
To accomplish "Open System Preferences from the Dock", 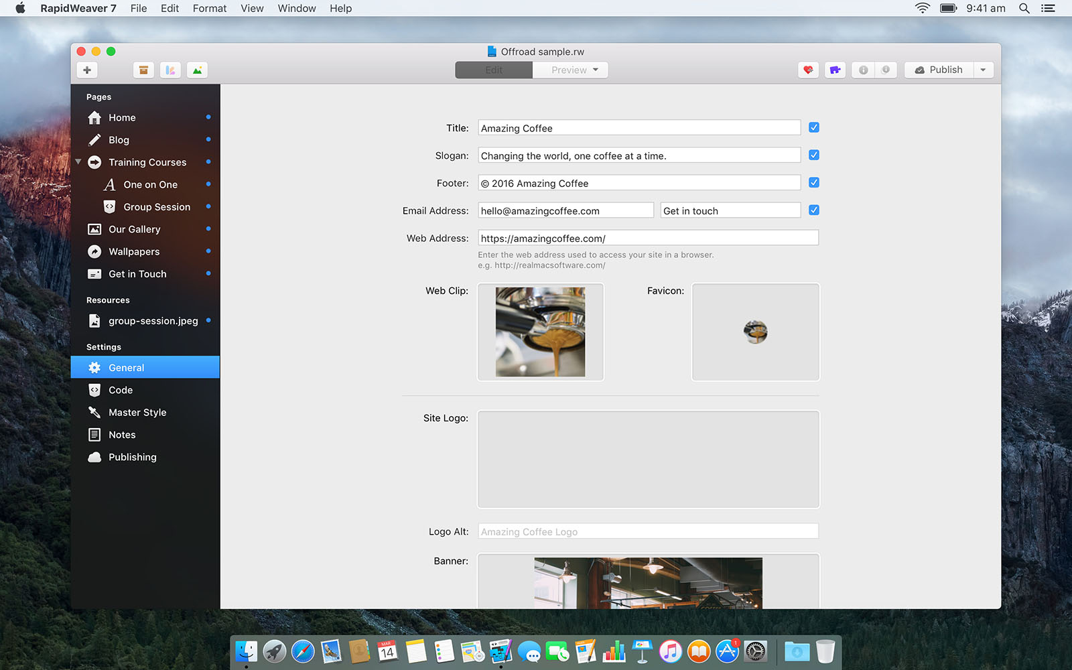I will [755, 651].
